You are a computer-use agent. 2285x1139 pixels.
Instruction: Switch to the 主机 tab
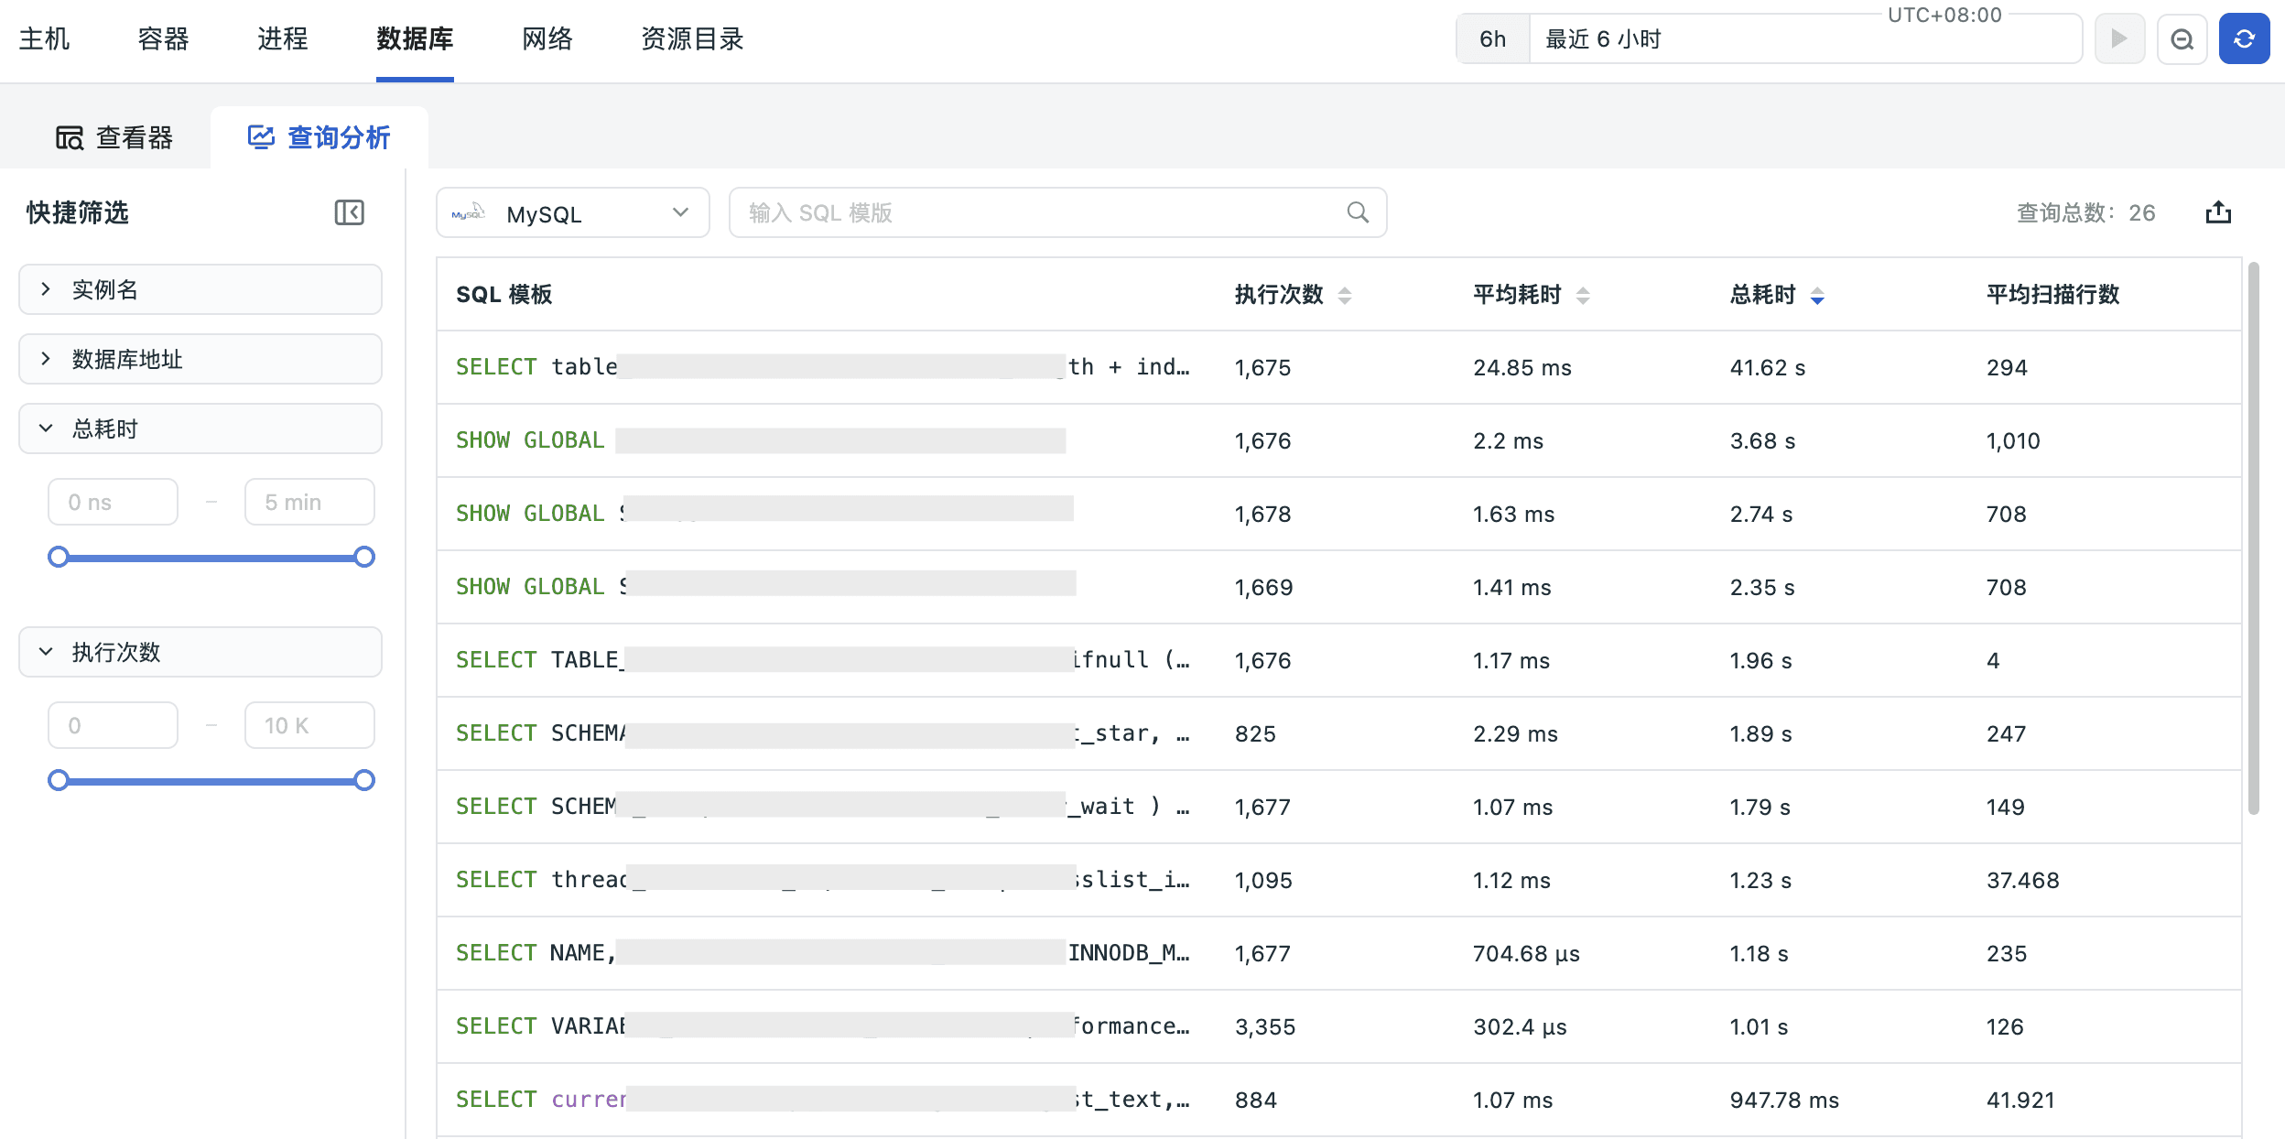coord(44,38)
